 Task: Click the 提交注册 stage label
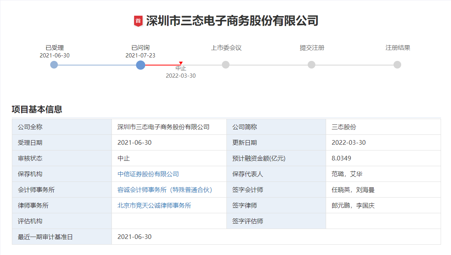point(312,48)
